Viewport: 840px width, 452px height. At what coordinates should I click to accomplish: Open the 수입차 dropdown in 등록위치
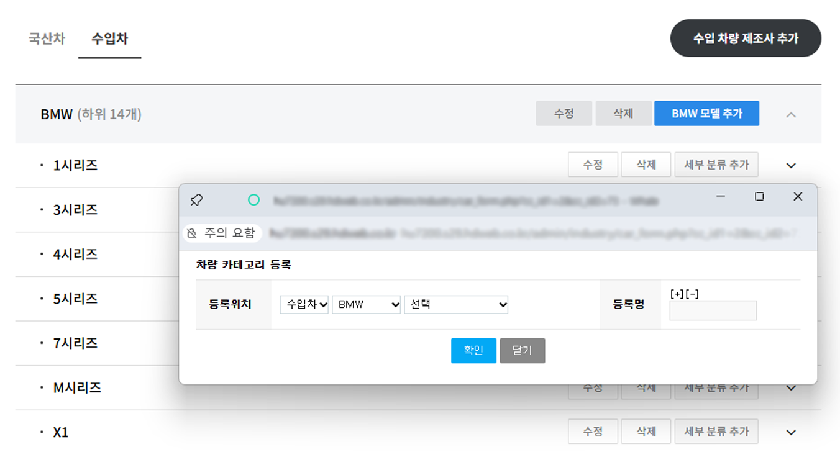(304, 305)
